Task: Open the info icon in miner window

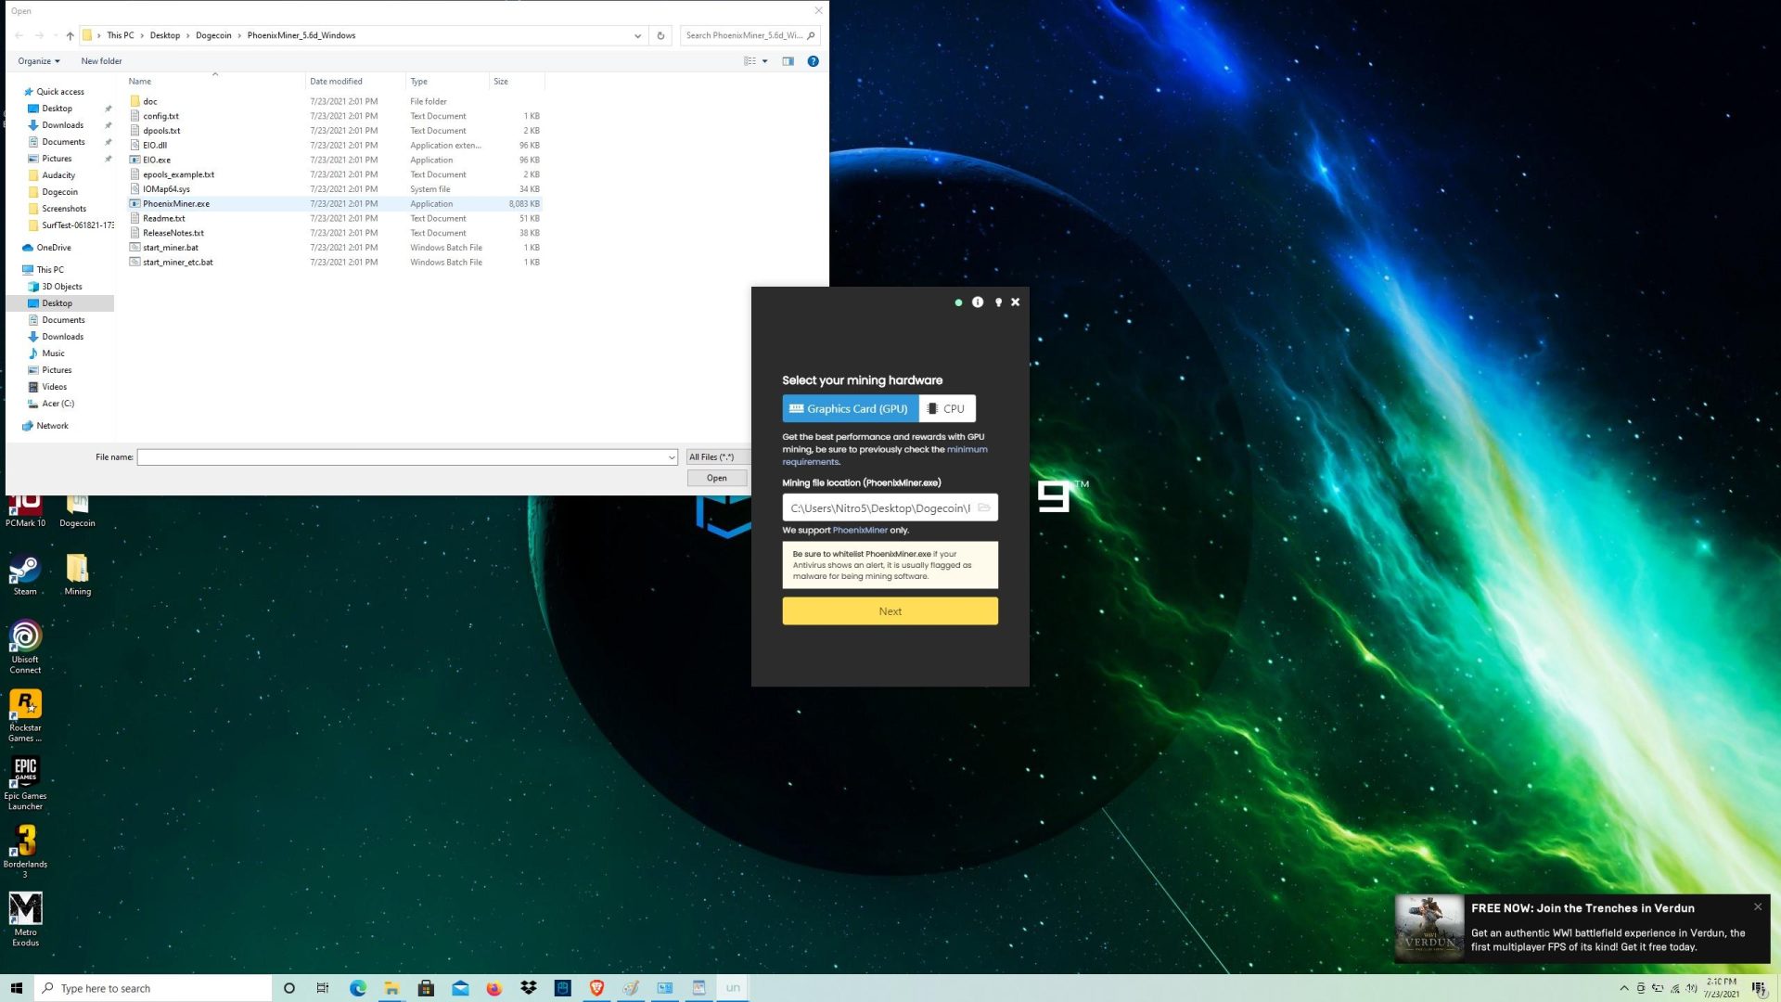Action: [x=978, y=302]
